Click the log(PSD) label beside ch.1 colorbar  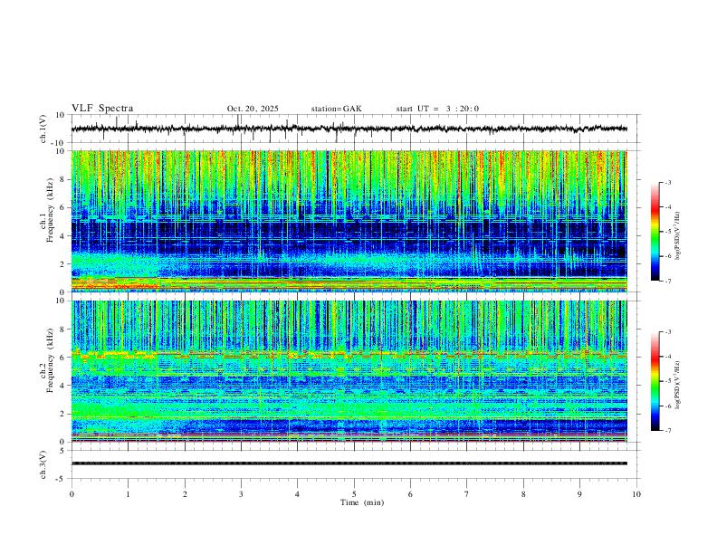click(x=678, y=236)
